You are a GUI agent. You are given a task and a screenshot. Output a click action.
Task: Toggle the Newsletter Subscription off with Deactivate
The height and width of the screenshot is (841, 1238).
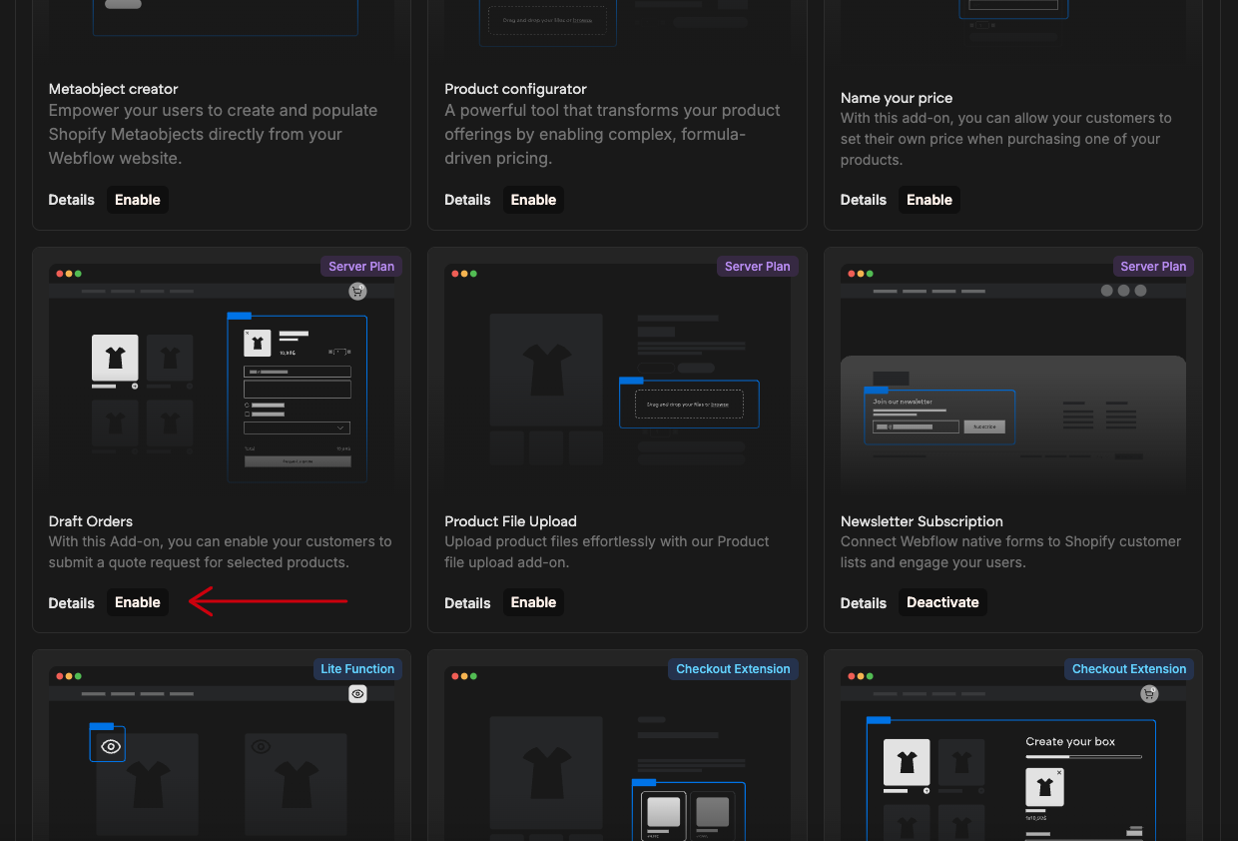coord(942,602)
